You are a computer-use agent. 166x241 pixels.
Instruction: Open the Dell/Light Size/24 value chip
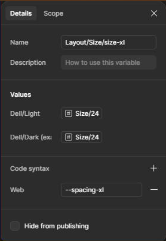82,114
